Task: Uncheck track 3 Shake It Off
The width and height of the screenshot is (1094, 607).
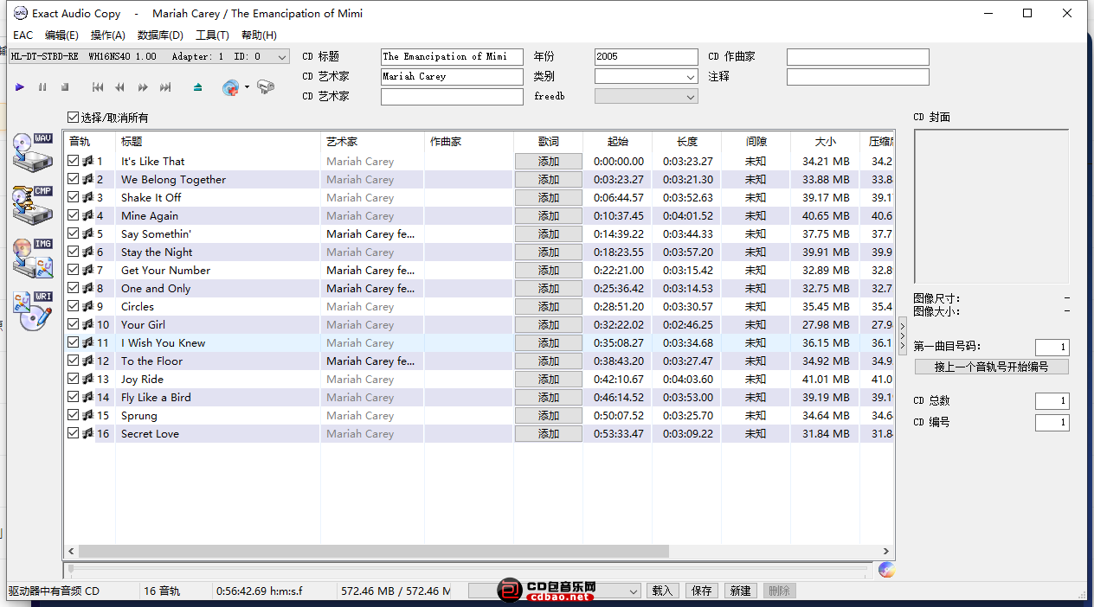Action: pos(73,197)
